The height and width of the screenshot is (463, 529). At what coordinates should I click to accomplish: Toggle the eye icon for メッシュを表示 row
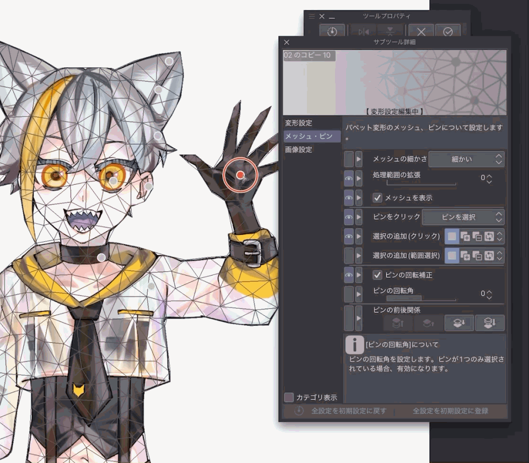(349, 198)
